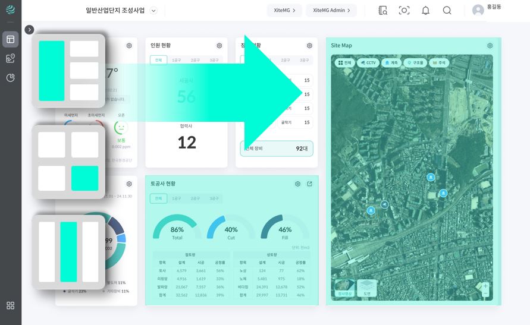Click the 굴착기 15 equipment row
Screen dimensions: 530x325
coord(295,122)
